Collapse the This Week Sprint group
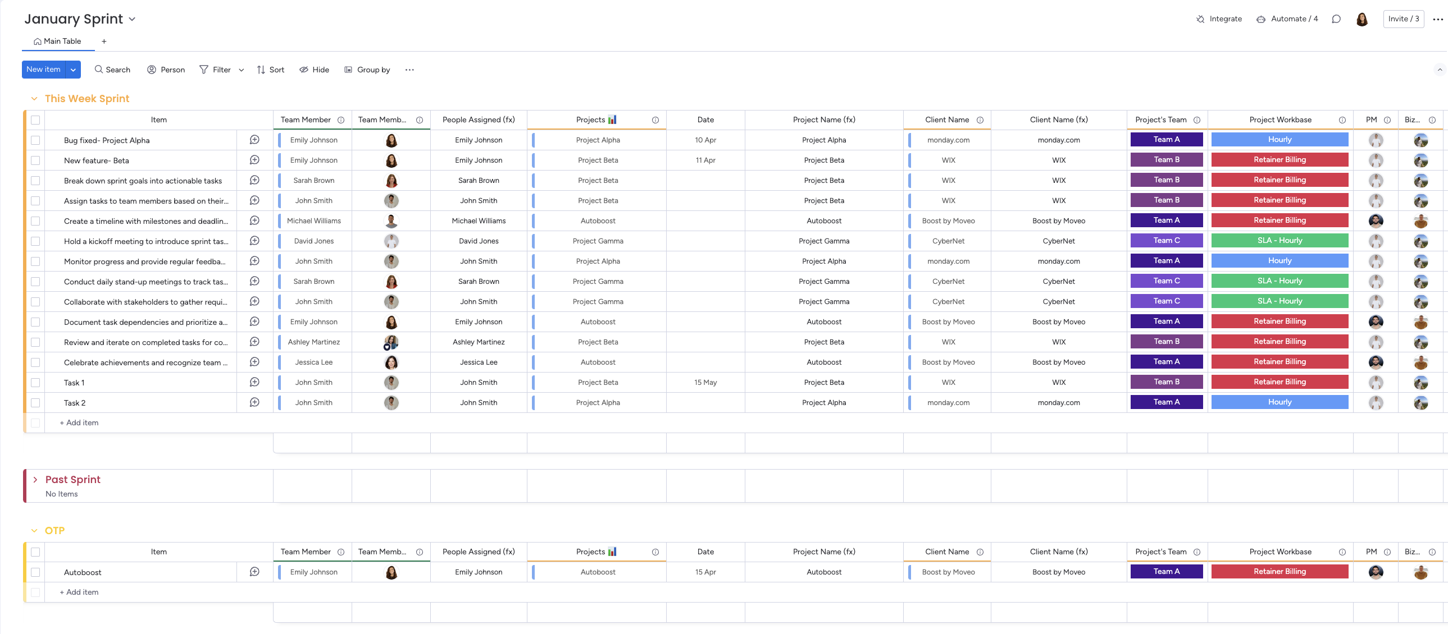The height and width of the screenshot is (634, 1448). [34, 99]
